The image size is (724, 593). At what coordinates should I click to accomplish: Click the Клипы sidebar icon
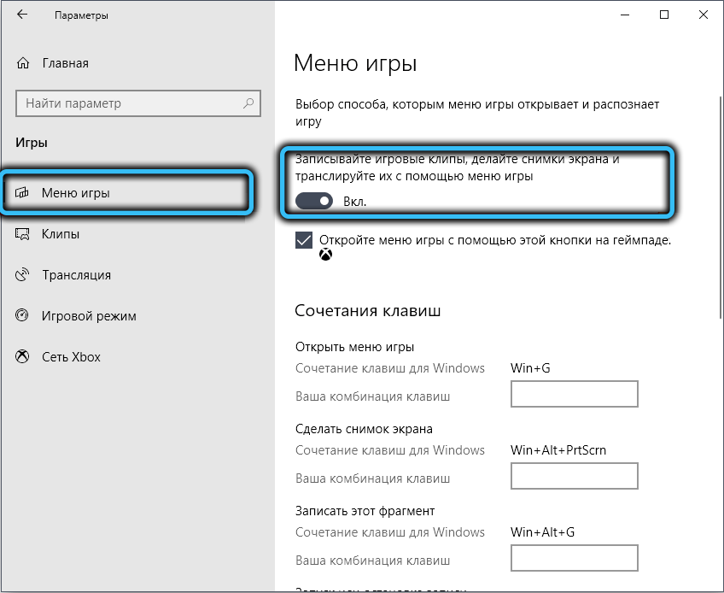[x=23, y=234]
